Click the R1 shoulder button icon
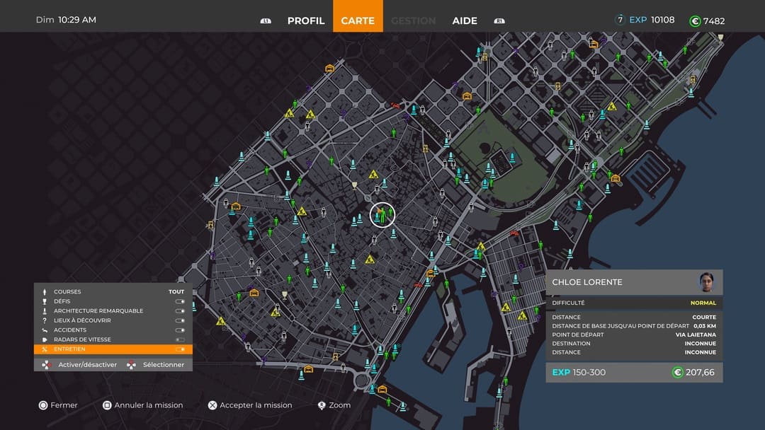765x430 pixels. pos(499,21)
